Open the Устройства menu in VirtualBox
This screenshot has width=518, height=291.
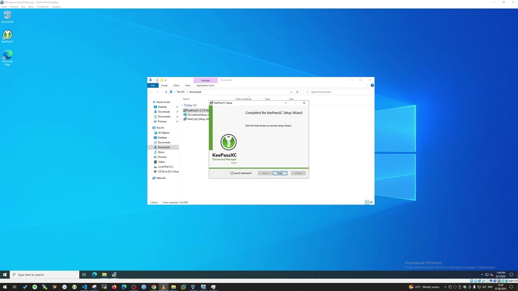coord(42,7)
